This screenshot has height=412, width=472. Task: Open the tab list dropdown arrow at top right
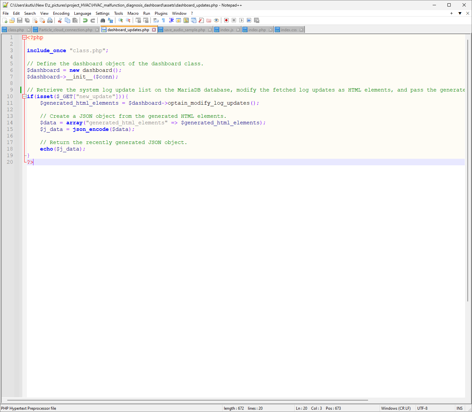pos(460,13)
